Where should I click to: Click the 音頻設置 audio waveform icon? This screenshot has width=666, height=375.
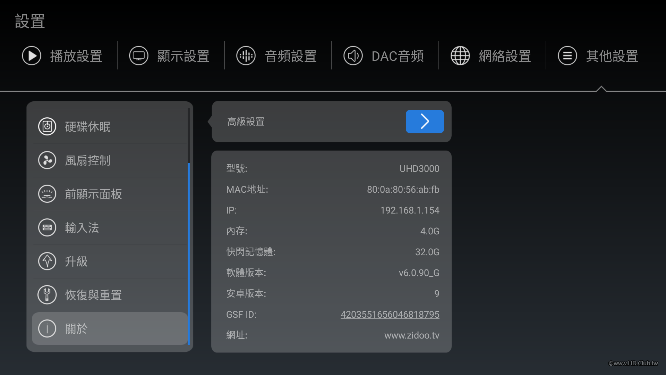(246, 56)
